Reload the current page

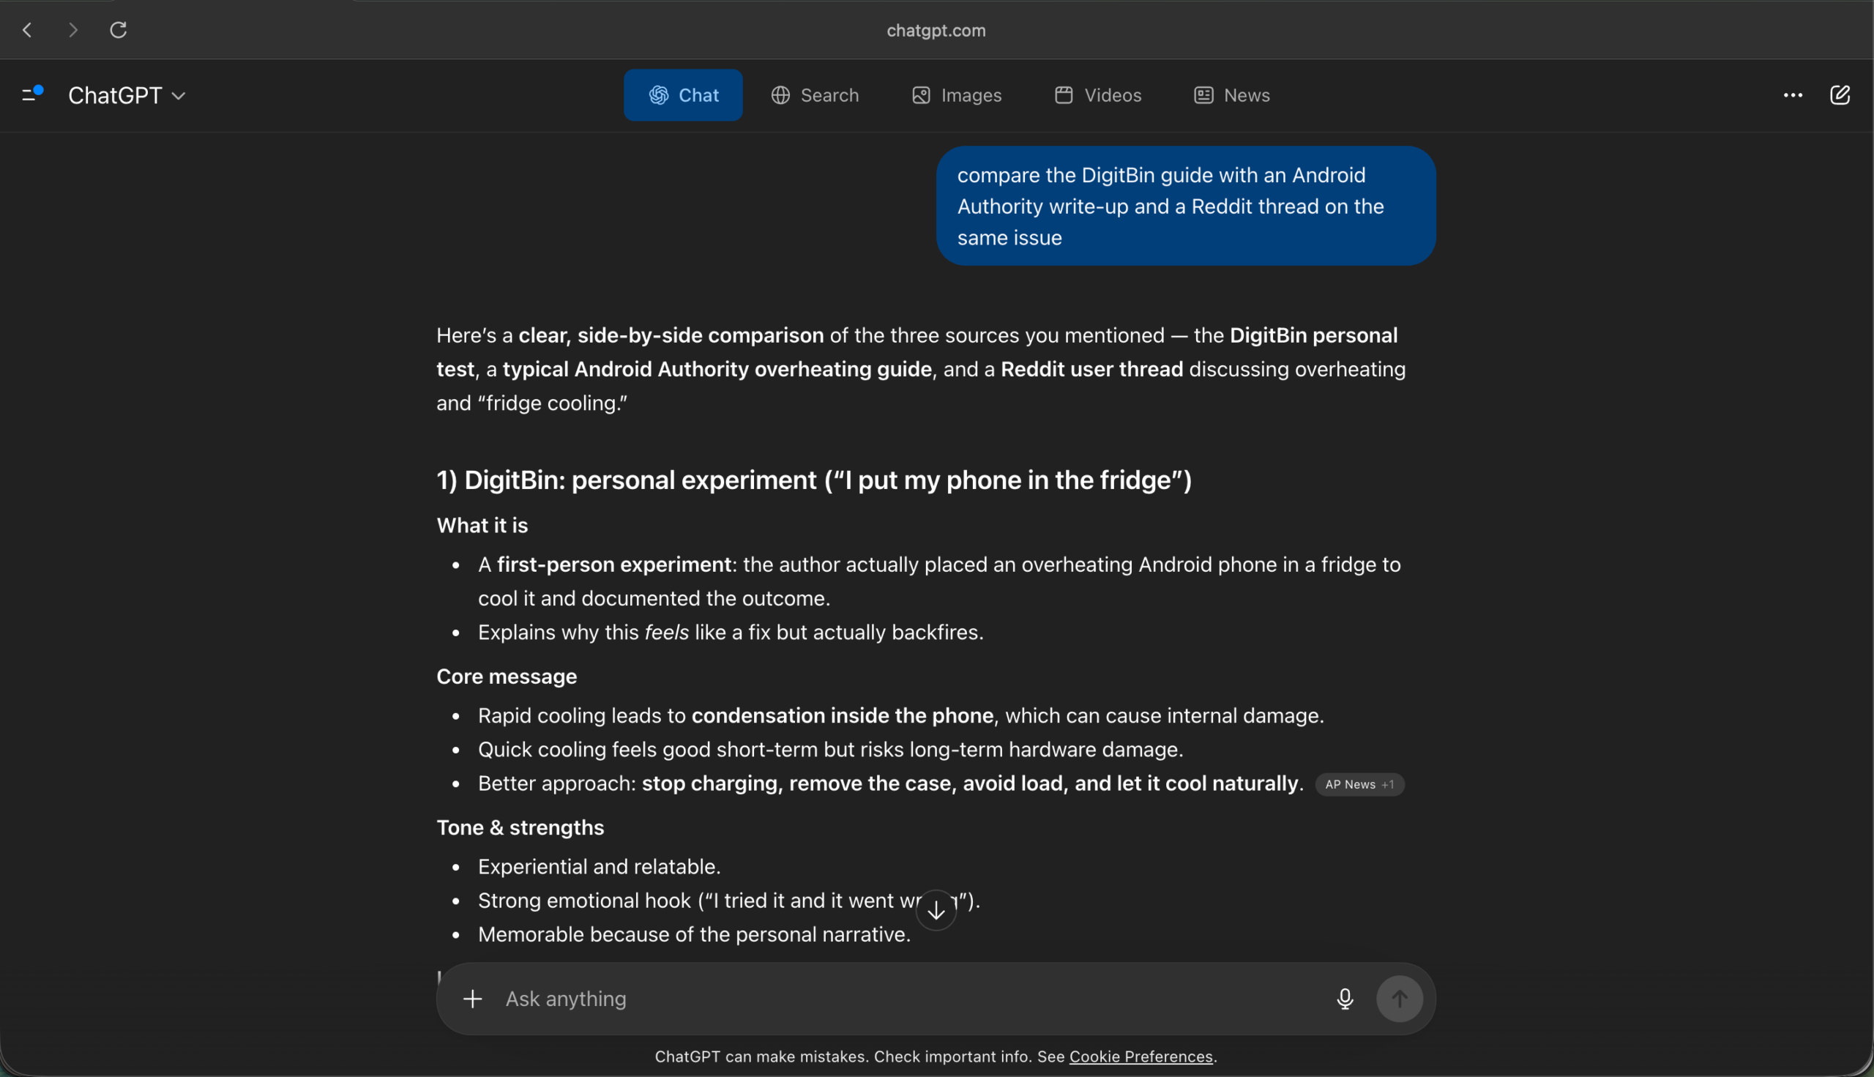coord(119,29)
